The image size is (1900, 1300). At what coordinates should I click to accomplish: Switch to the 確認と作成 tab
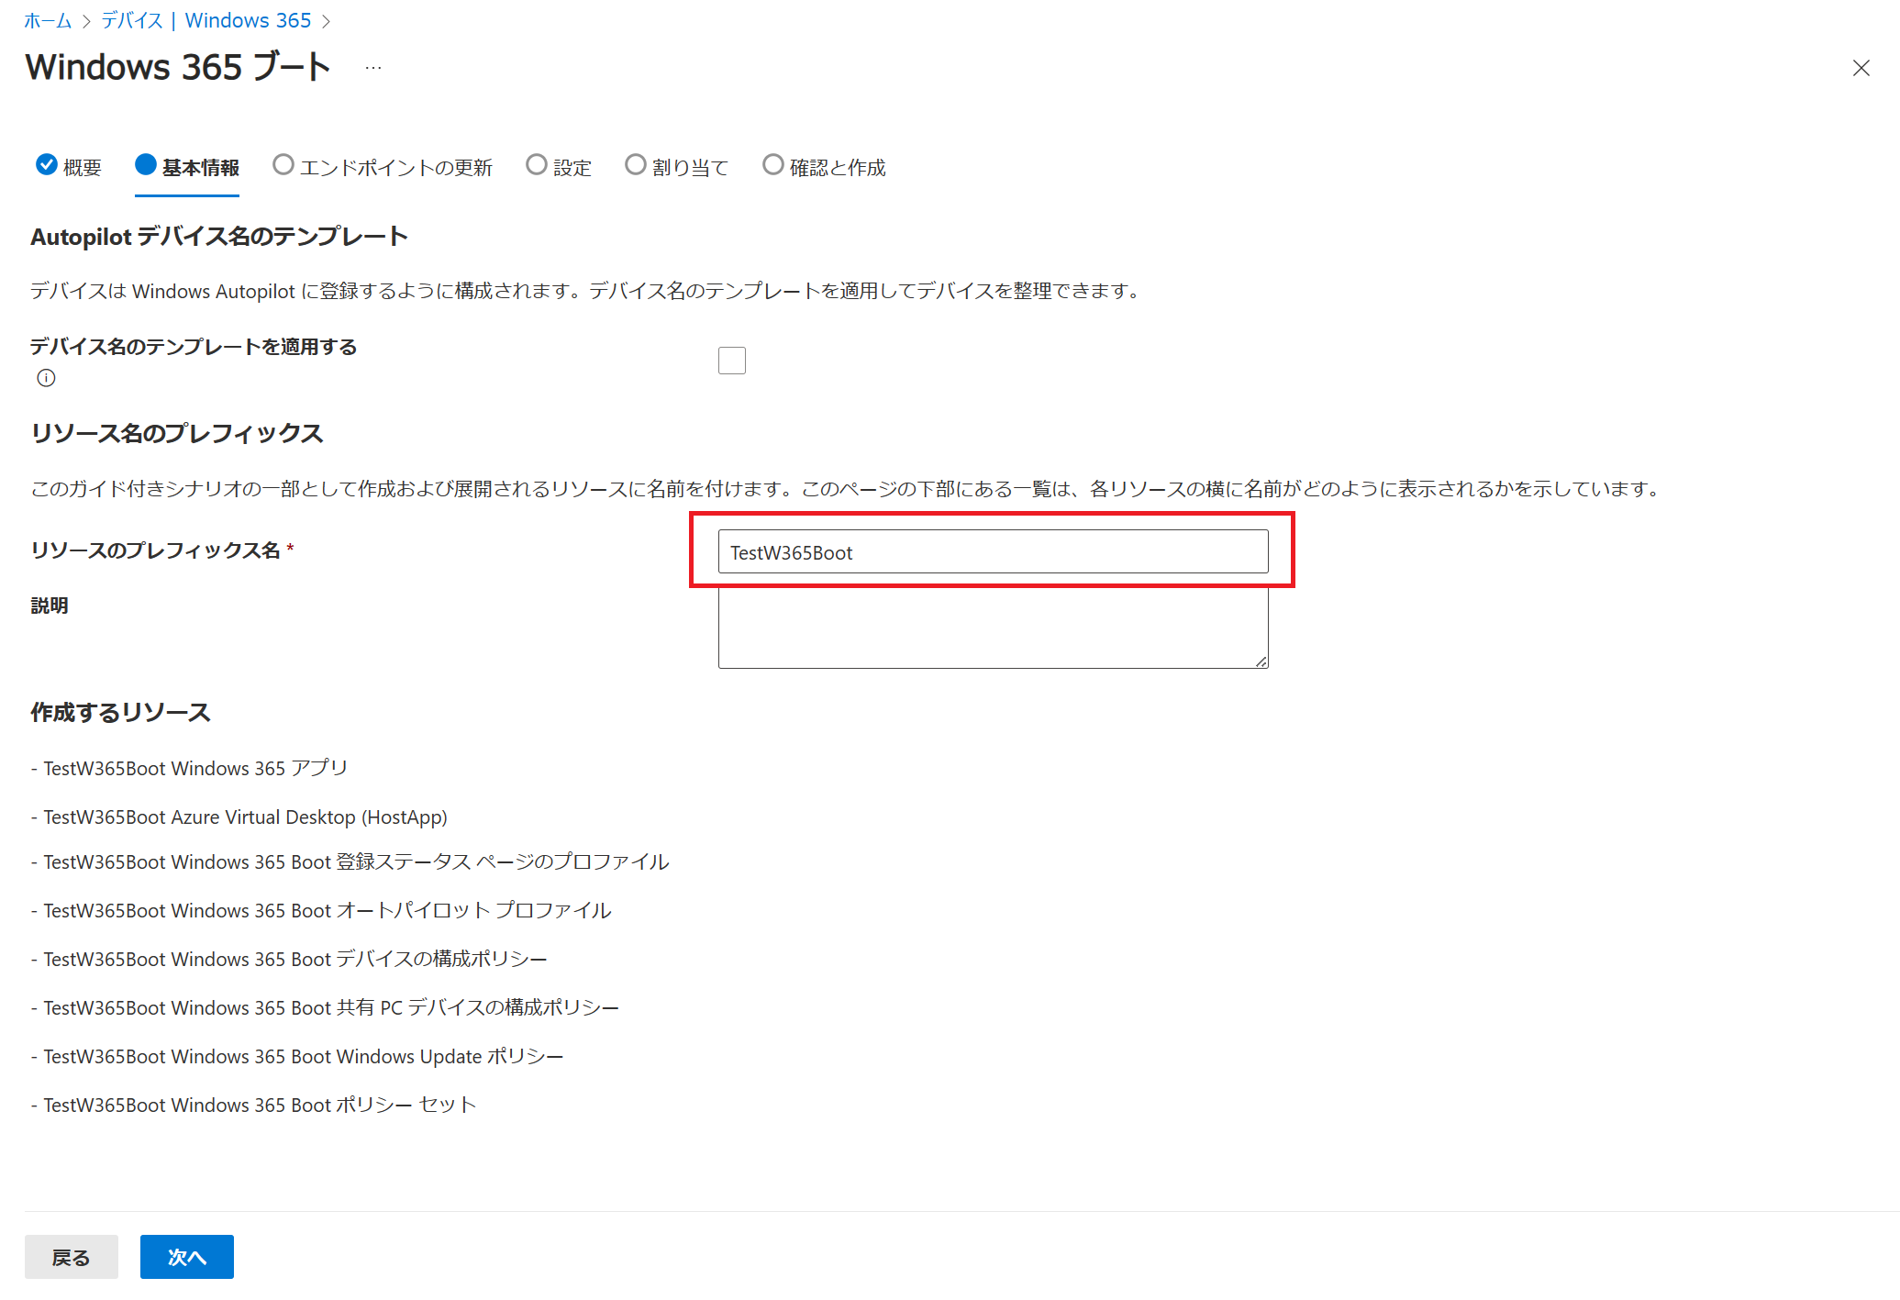pyautogui.click(x=837, y=168)
